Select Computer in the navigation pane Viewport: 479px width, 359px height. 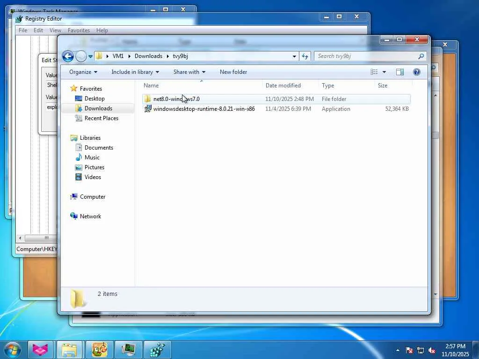click(93, 197)
